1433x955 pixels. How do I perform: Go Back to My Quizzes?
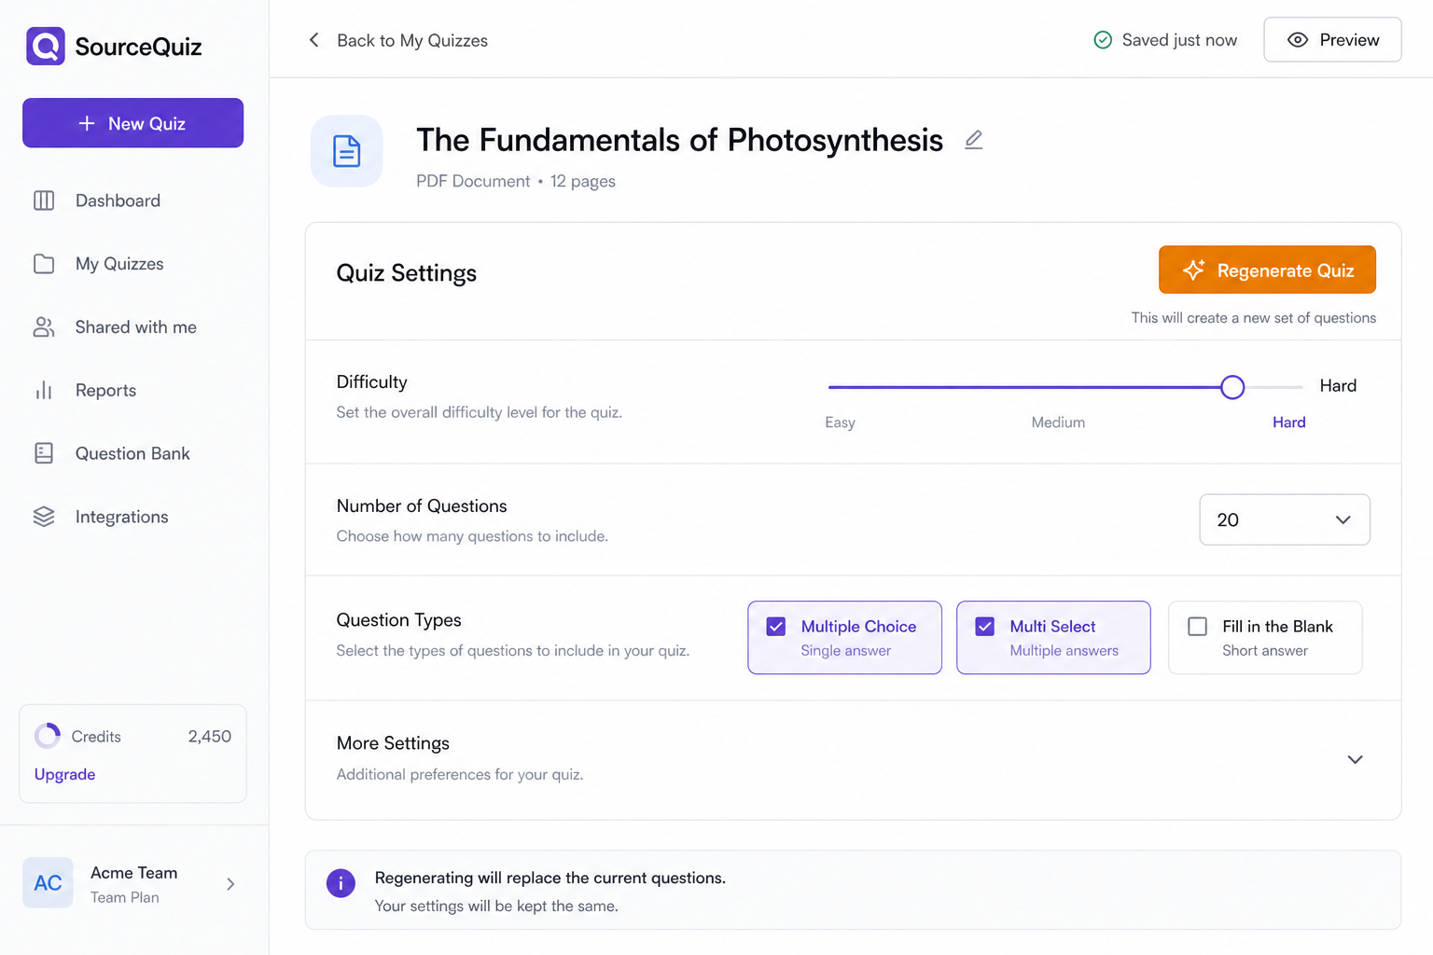point(398,40)
